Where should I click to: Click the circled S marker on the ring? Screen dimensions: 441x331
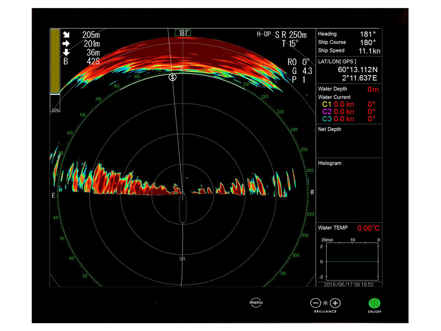click(x=173, y=77)
